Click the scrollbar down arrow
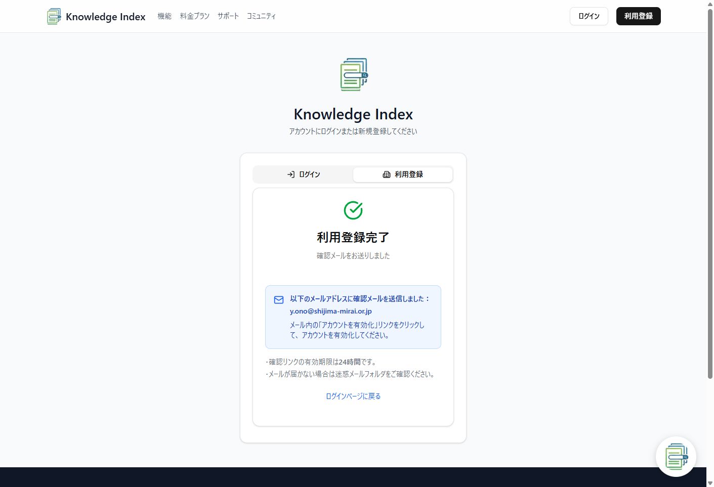The height and width of the screenshot is (487, 714). pos(710,483)
